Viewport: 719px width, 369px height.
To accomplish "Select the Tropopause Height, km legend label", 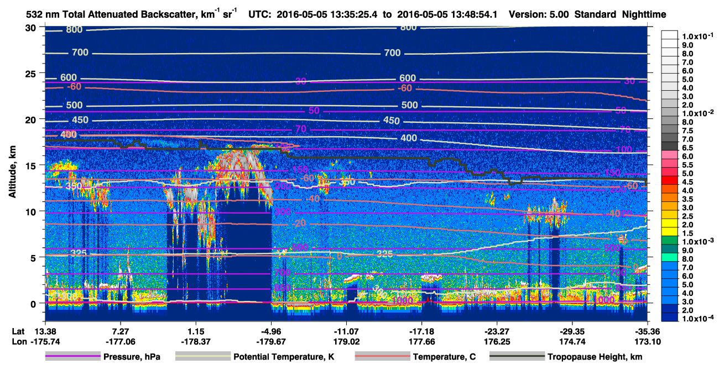I will click(595, 357).
